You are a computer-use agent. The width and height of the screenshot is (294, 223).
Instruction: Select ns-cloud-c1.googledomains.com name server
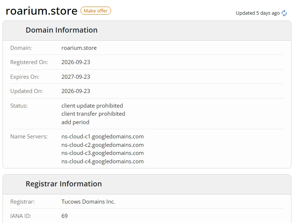[102, 137]
